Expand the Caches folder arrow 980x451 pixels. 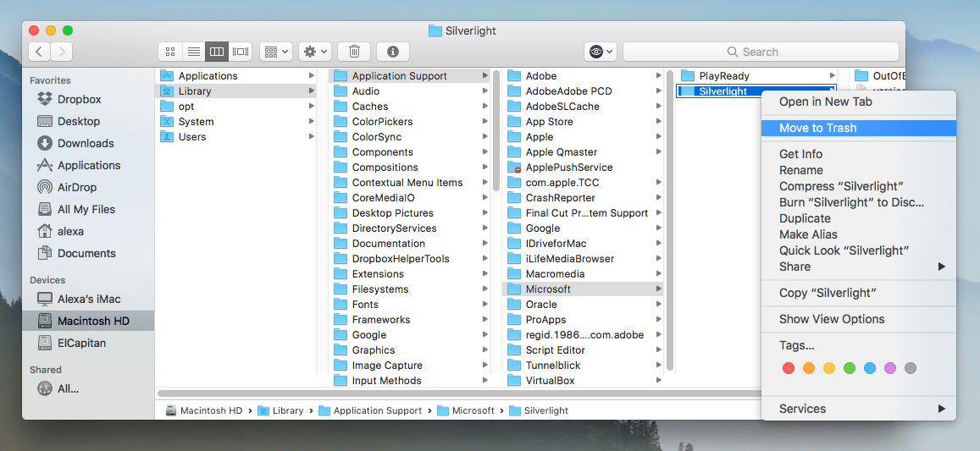tap(485, 106)
